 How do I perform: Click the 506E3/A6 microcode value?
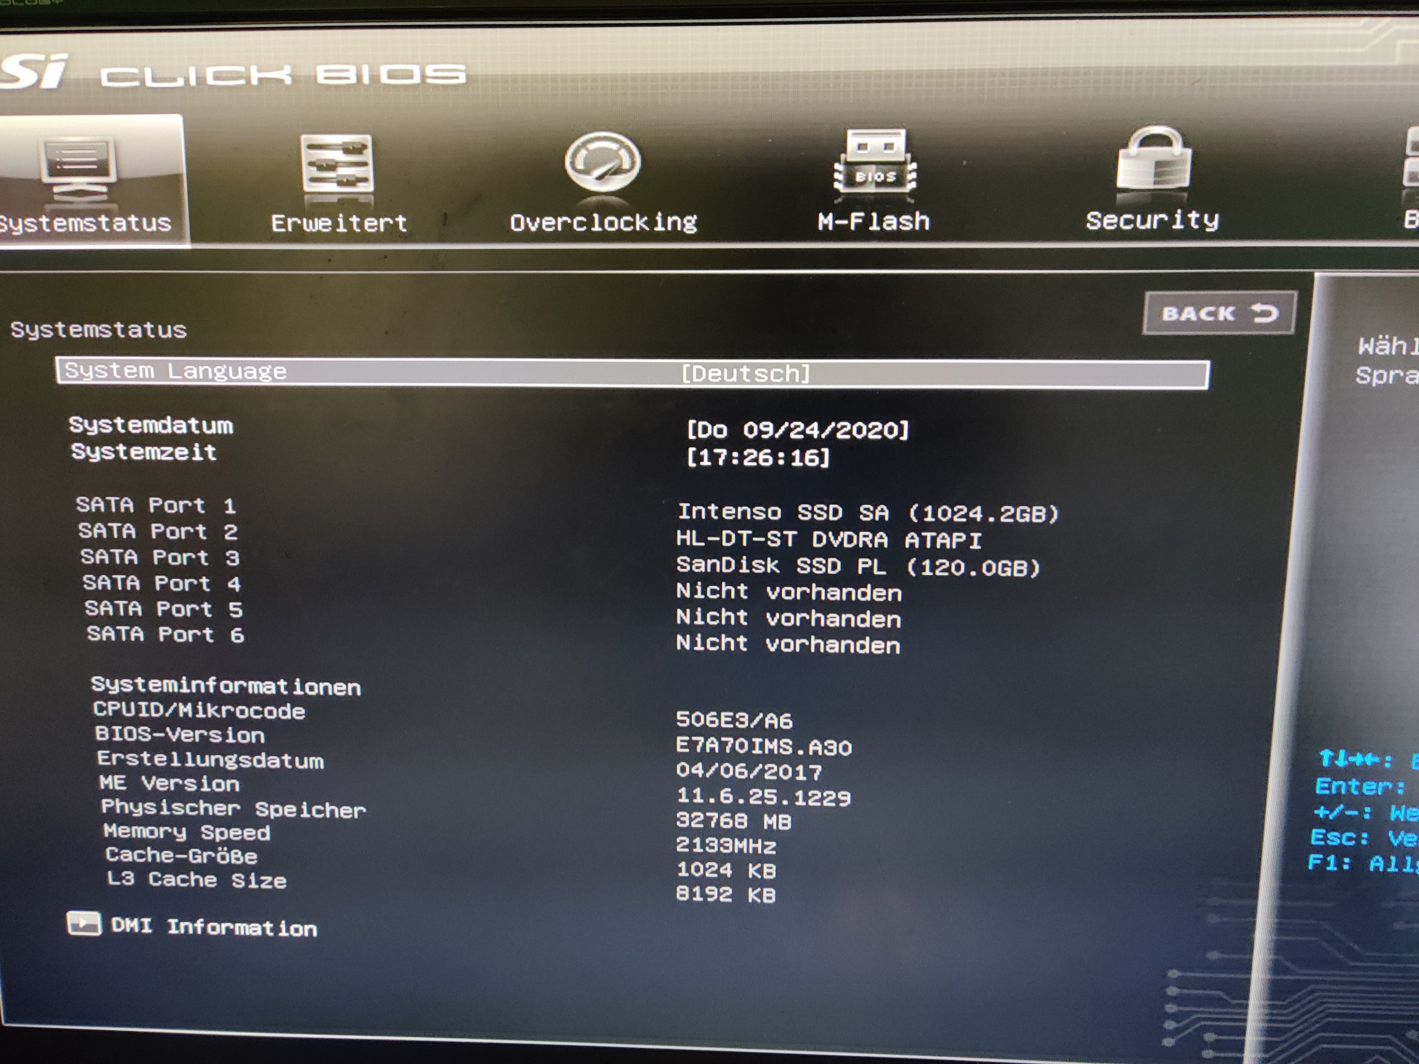click(735, 720)
